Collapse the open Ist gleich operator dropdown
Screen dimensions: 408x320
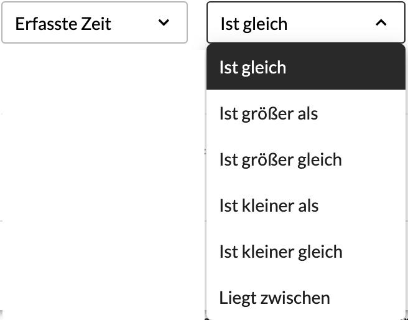coord(306,22)
